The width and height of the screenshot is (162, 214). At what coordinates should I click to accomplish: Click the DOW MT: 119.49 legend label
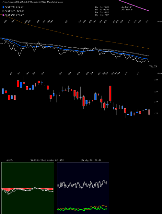coord(15,11)
